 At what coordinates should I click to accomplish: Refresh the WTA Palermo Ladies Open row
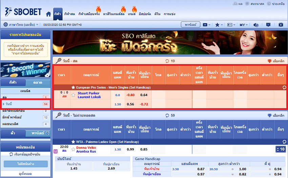point(284,142)
